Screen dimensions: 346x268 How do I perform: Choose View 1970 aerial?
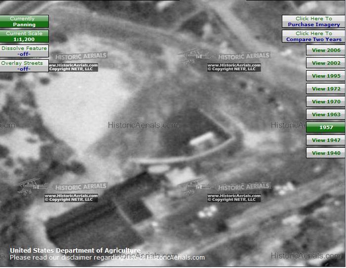[326, 102]
